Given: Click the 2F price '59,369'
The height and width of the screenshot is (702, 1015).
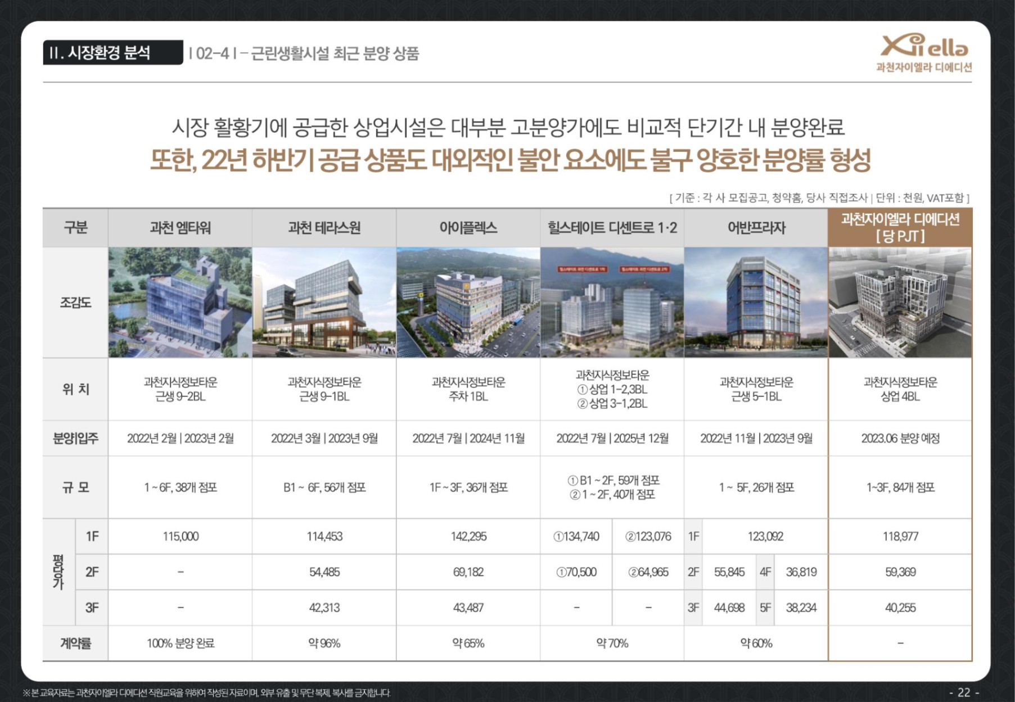Looking at the screenshot, I should [x=900, y=571].
